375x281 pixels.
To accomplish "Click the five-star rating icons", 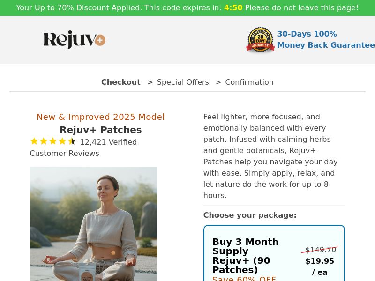I will [53, 141].
